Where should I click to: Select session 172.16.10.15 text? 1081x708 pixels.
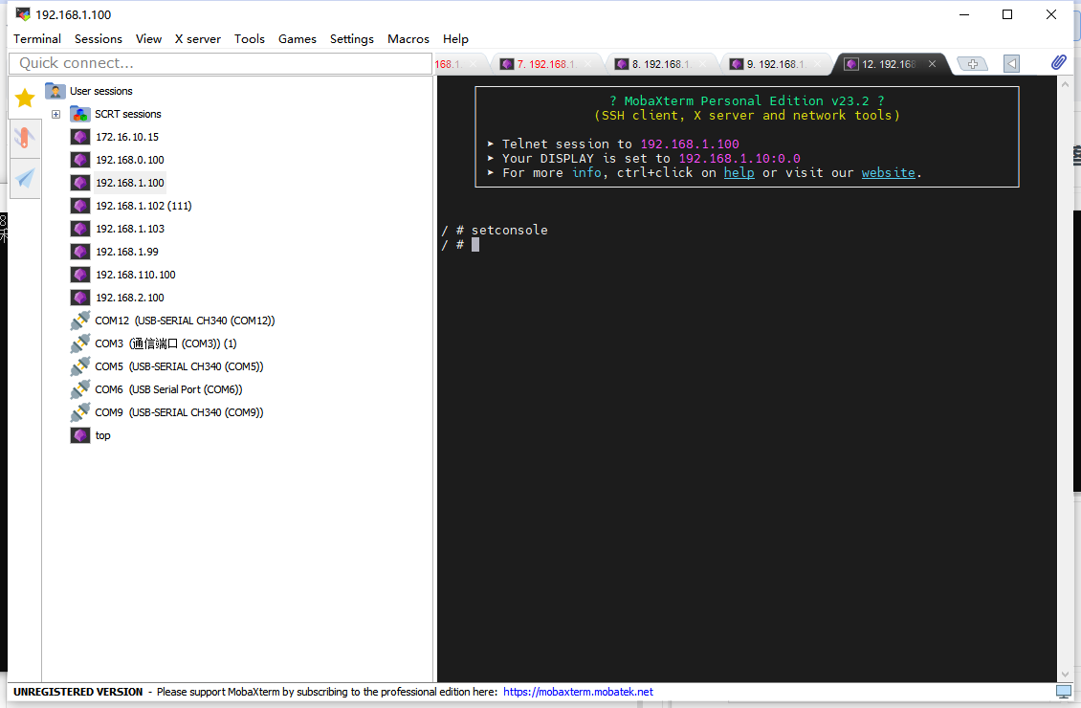click(127, 137)
